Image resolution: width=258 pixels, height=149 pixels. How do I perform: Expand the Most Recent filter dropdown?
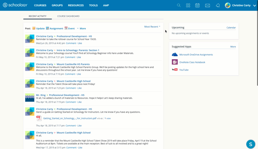click(x=152, y=26)
